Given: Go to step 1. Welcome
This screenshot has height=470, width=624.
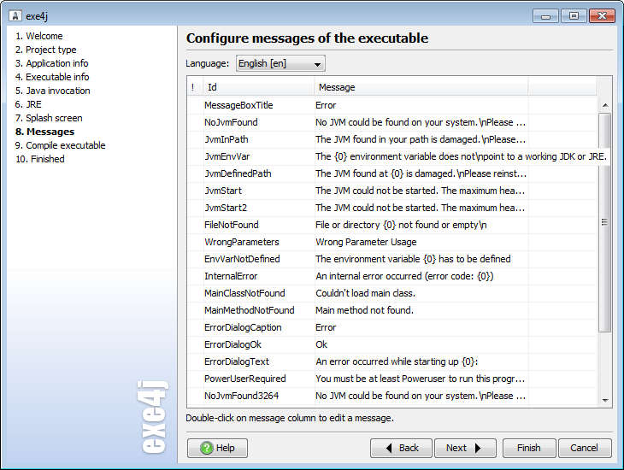Looking at the screenshot, I should click(39, 36).
